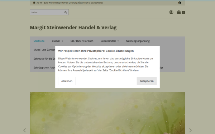215x134 pixels.
Task: Click the portofreie Lieferung notice text
Action: (70, 3)
